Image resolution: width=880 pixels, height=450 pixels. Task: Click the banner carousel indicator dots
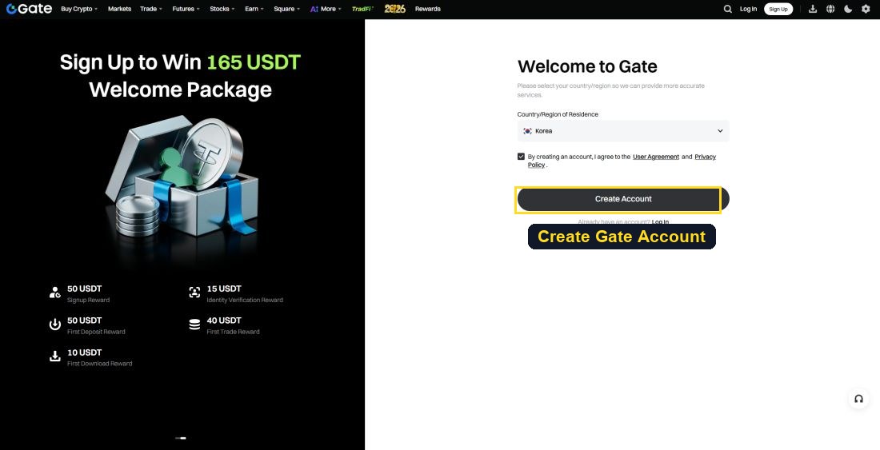181,438
